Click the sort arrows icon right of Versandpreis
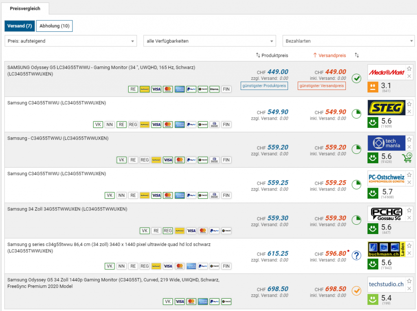 click(x=357, y=55)
